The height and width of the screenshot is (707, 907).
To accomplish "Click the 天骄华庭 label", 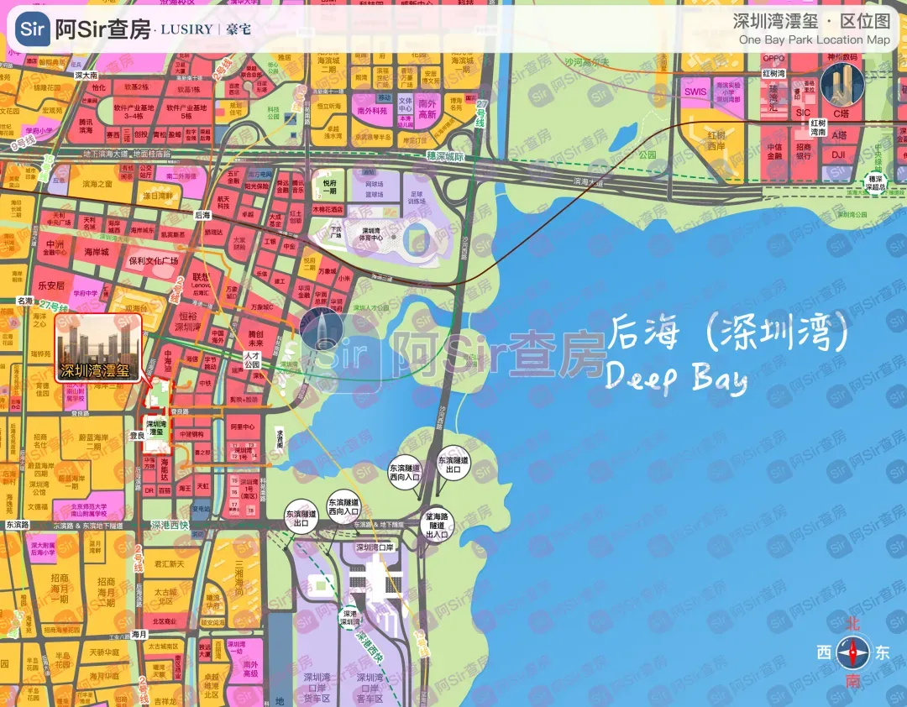I will point(105,652).
